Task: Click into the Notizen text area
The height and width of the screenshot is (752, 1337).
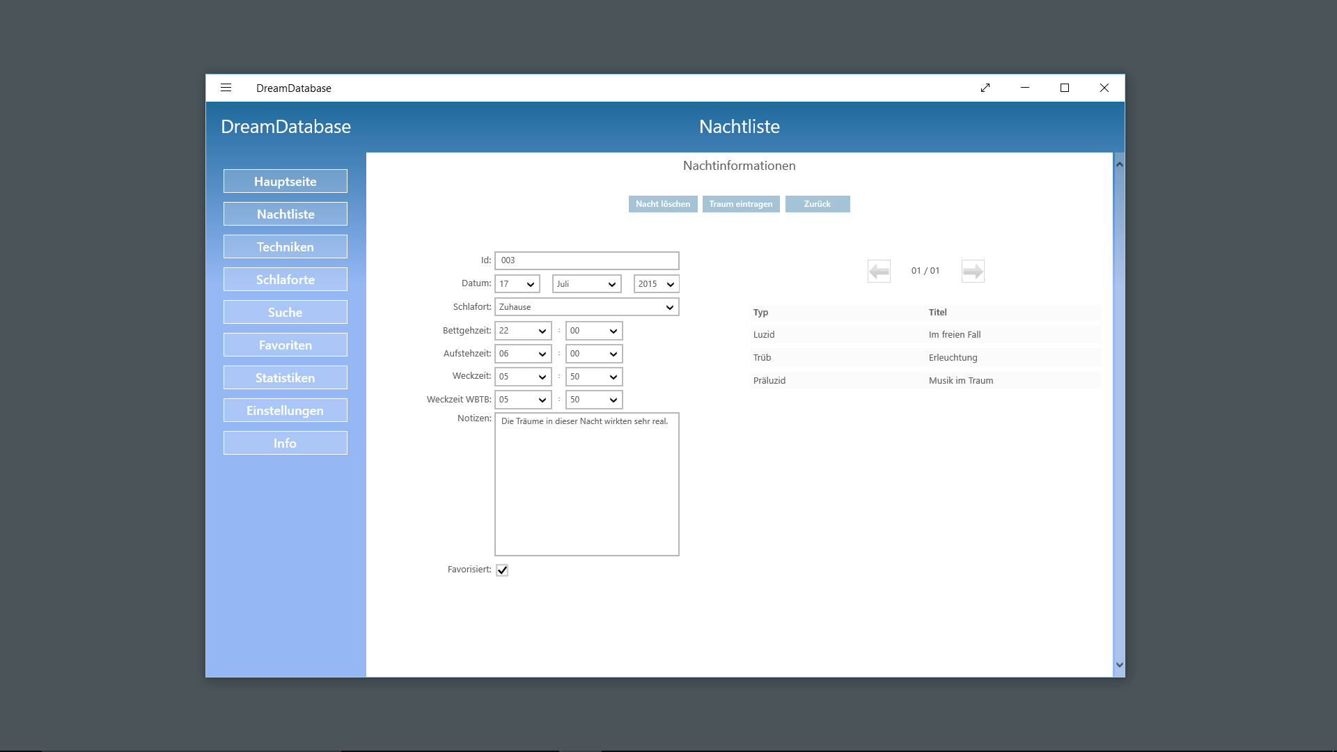Action: tap(586, 487)
